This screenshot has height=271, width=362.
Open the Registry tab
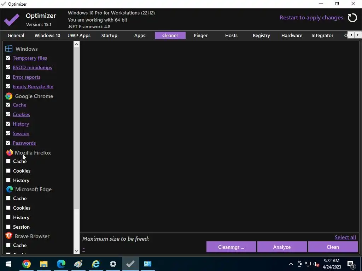click(x=261, y=36)
